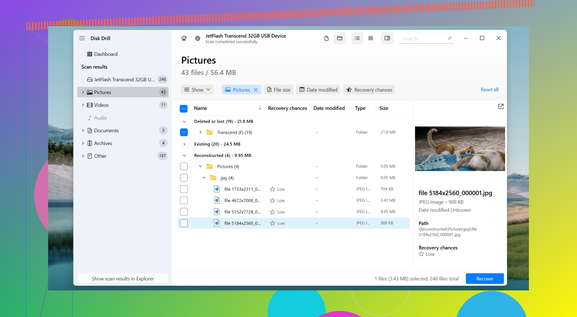Click the star icon for file 5184x2560
The image size is (577, 317).
[272, 223]
